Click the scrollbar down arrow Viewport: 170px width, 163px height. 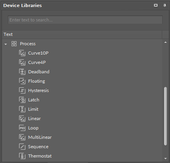point(165,159)
